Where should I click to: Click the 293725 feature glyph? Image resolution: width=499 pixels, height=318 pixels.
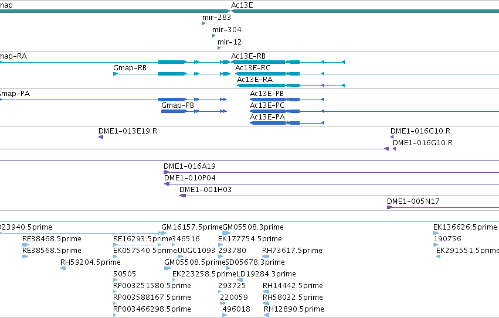tap(219, 292)
